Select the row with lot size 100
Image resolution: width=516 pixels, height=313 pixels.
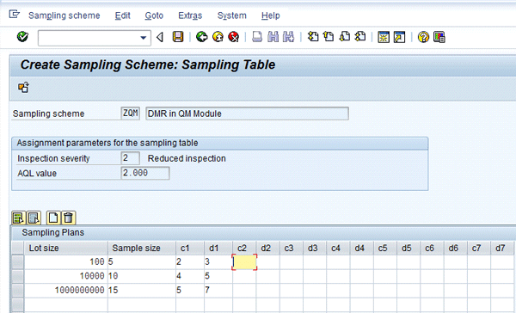[17, 262]
